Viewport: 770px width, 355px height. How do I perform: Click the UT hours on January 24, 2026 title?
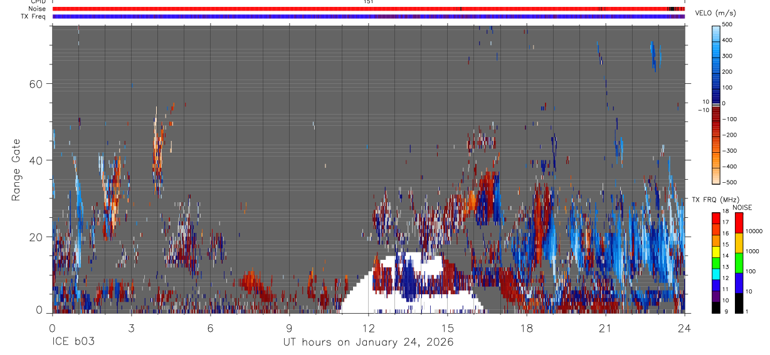368,342
